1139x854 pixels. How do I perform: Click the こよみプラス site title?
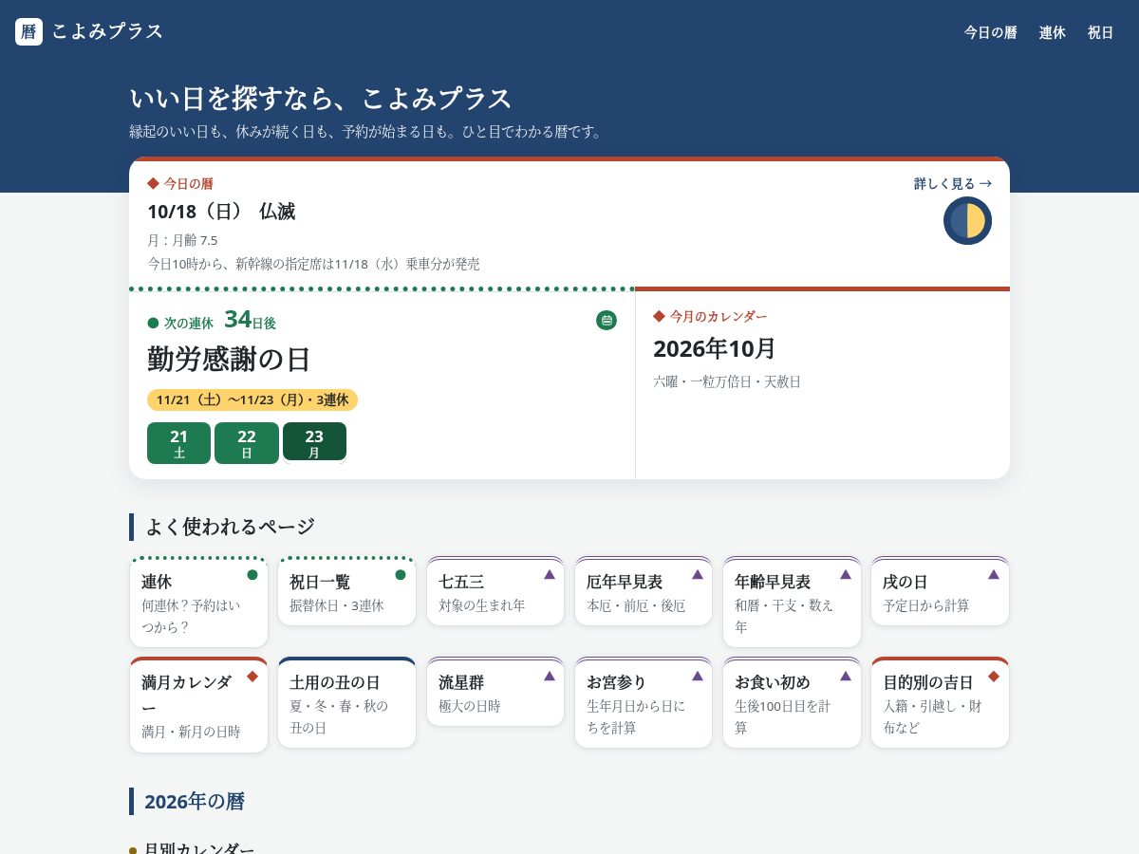pyautogui.click(x=107, y=31)
